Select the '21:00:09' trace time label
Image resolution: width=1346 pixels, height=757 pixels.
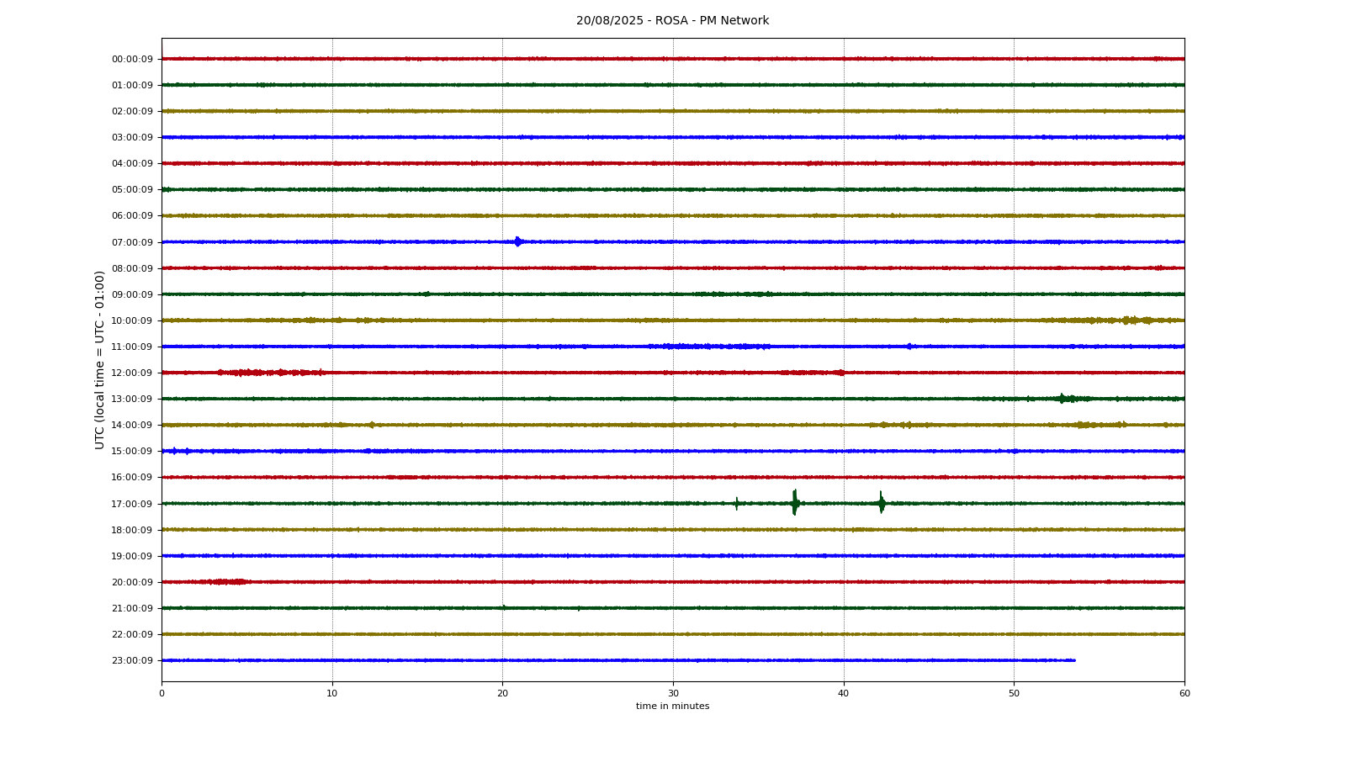point(132,608)
